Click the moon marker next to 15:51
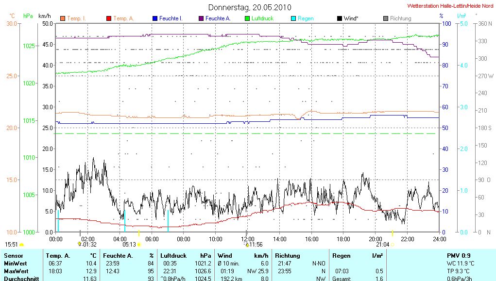 click(21, 245)
